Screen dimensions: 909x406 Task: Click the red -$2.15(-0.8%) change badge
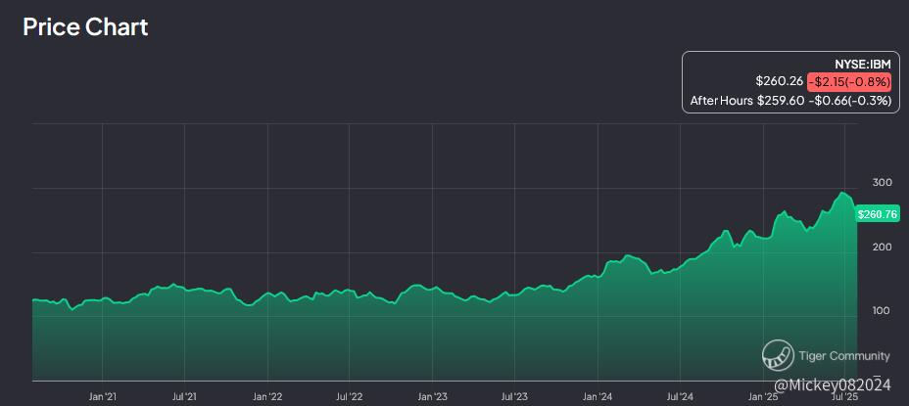click(849, 82)
